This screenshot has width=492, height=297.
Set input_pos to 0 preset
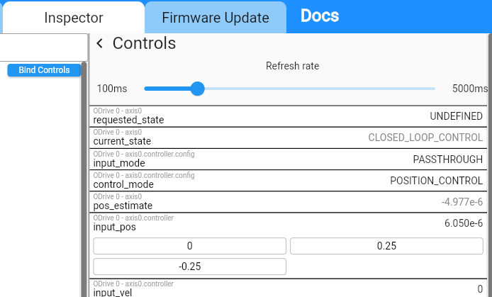point(189,246)
